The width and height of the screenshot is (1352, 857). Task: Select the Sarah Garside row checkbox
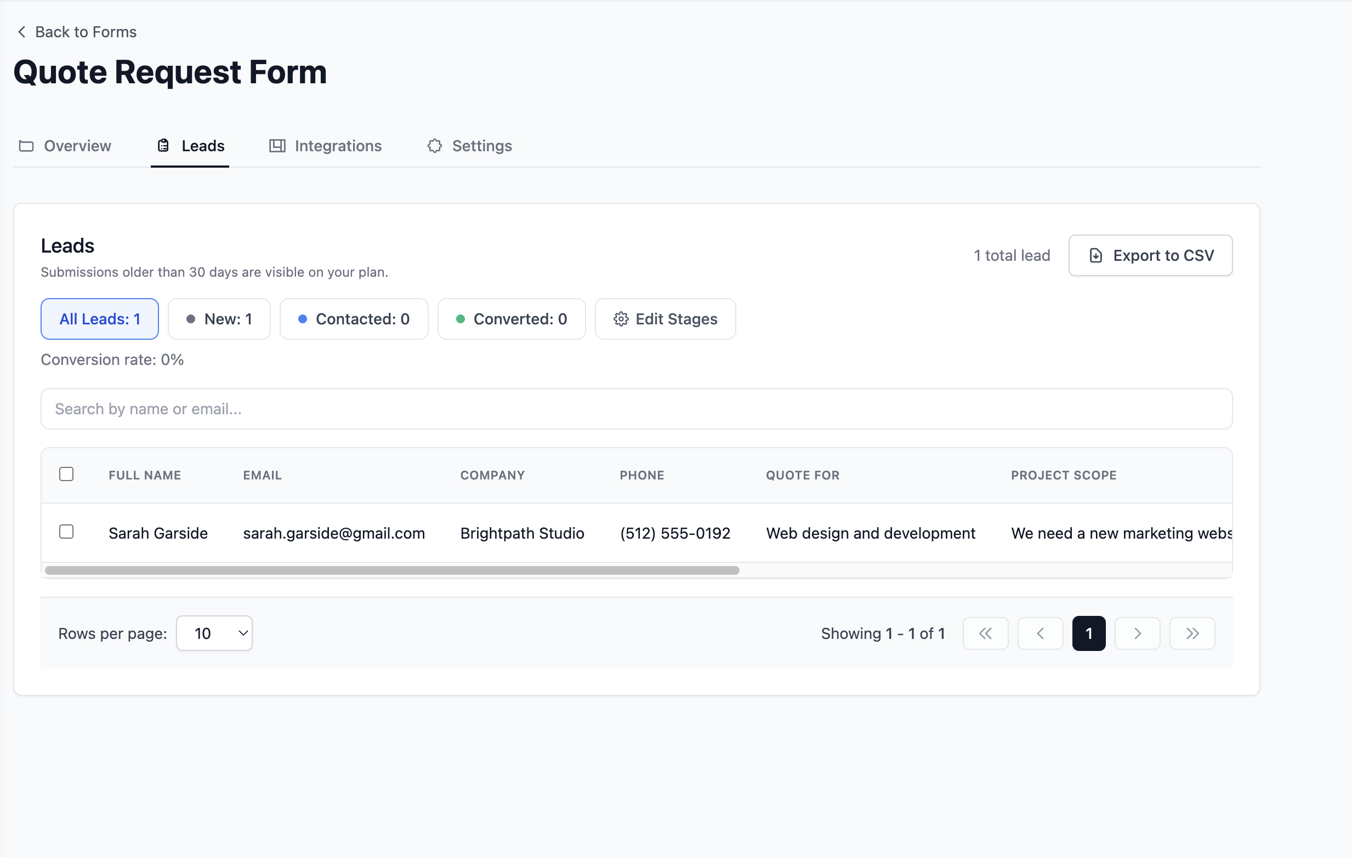point(66,532)
